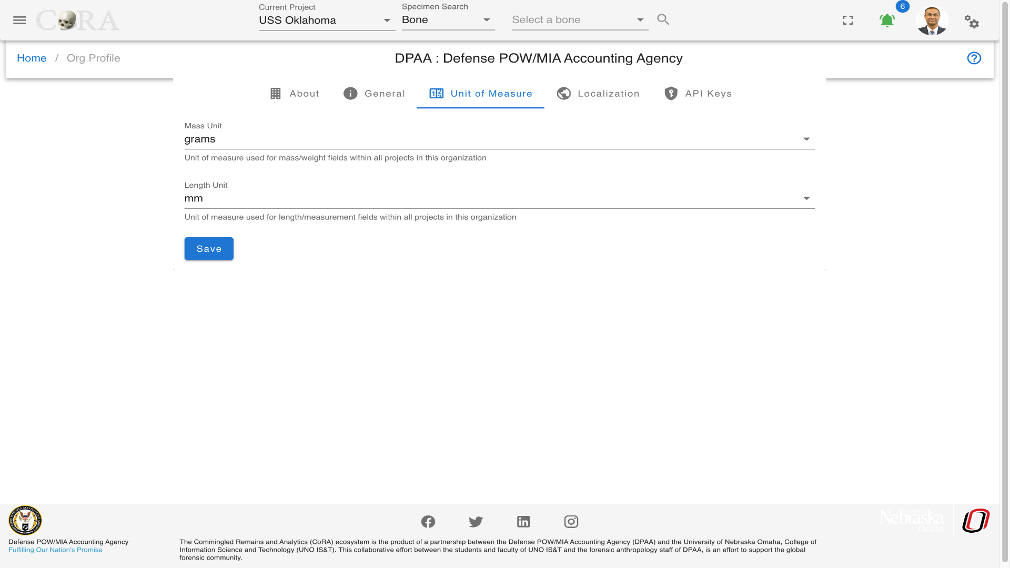Switch to the About tab

tap(295, 94)
